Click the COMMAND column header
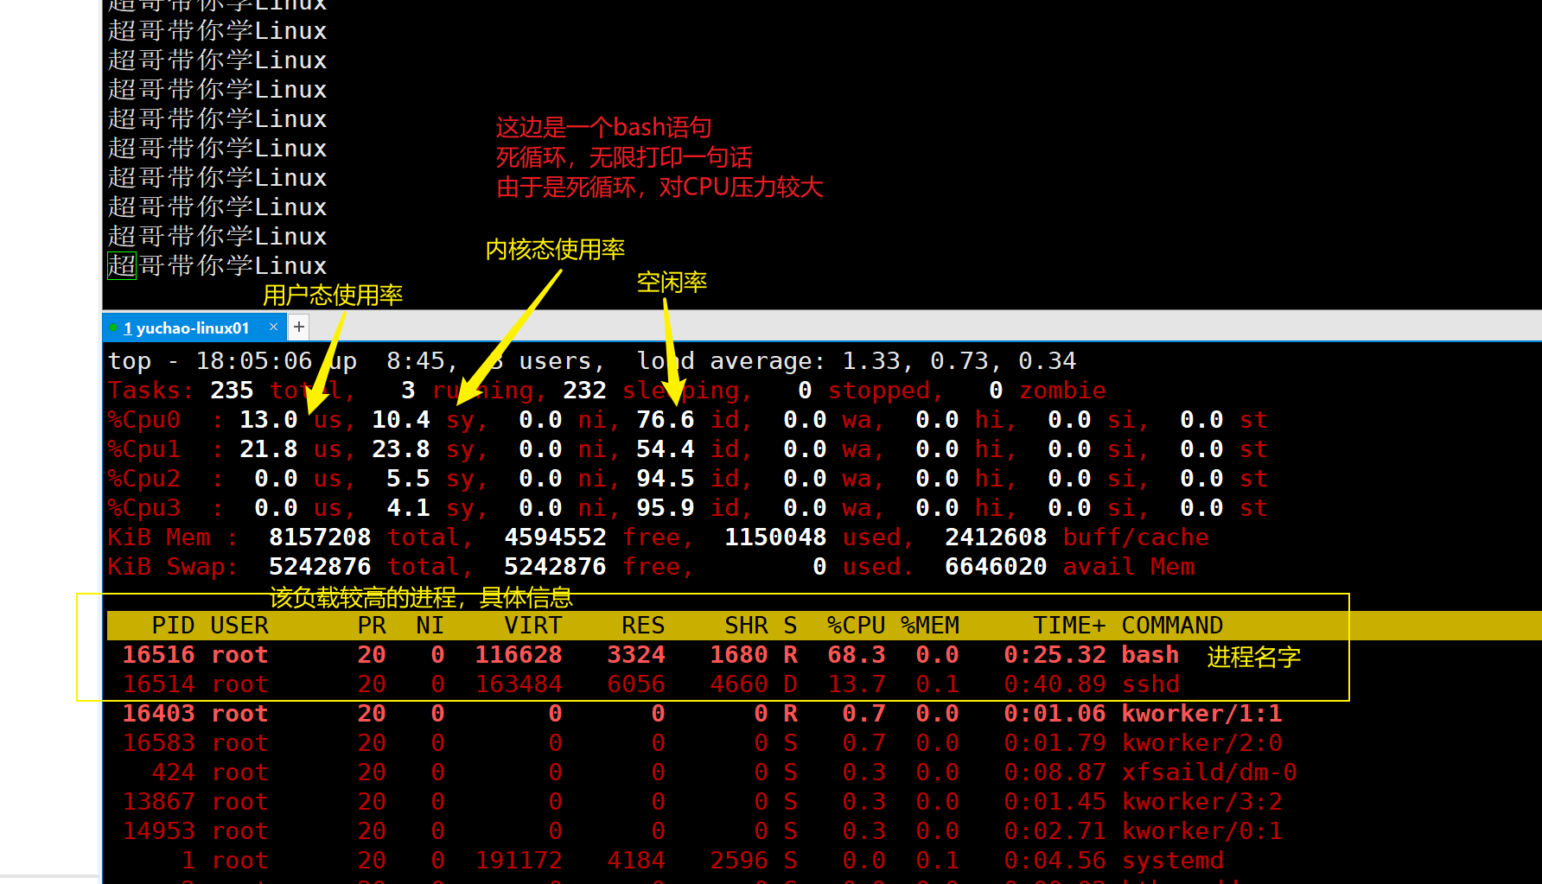The width and height of the screenshot is (1542, 884). [x=1171, y=626]
